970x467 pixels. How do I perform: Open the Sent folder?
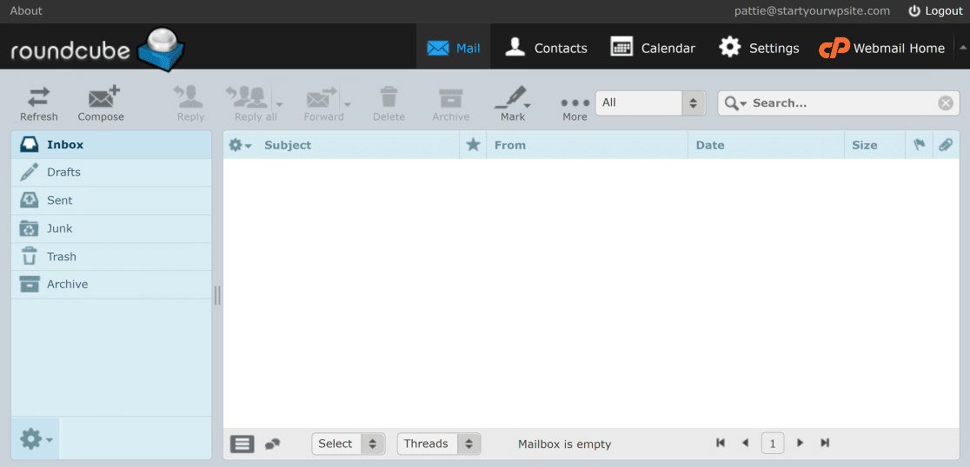[111, 201]
